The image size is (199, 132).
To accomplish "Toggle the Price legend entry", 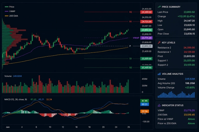I will click(10, 7).
